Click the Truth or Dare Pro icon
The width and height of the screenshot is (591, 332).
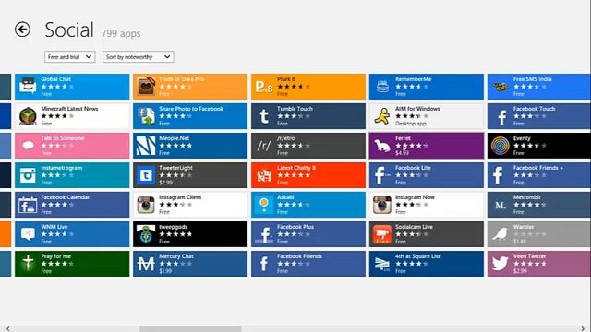(x=146, y=87)
